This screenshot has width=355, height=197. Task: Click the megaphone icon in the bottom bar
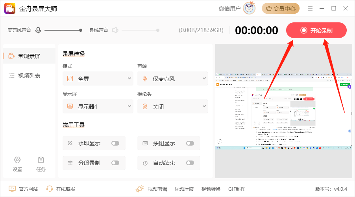coord(140,189)
